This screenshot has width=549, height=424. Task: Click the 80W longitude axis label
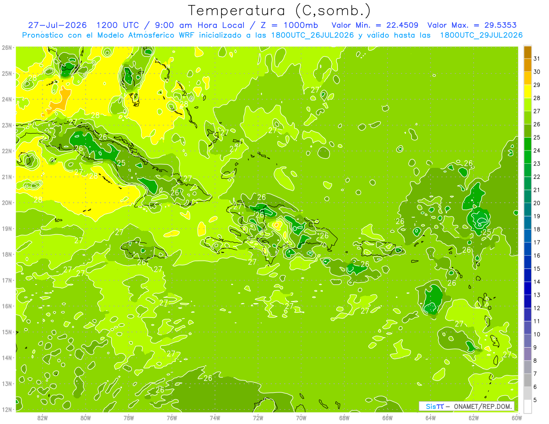[86, 418]
